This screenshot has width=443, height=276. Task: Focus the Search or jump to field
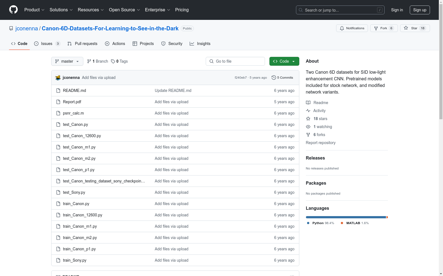340,10
